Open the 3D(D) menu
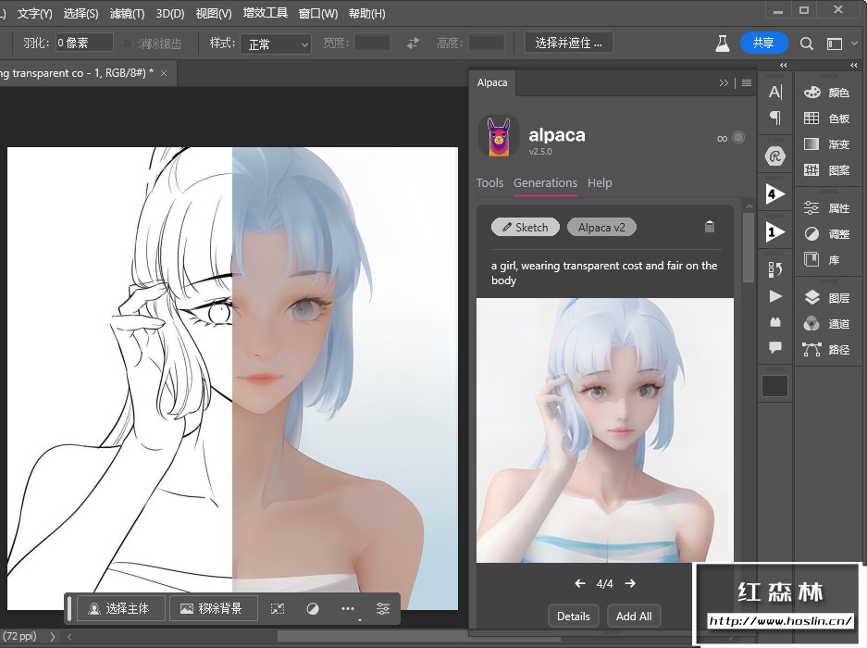 click(x=169, y=13)
